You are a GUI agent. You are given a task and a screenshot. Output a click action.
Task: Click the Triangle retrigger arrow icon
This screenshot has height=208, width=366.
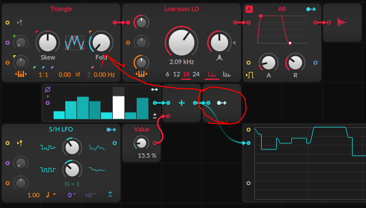pos(20,23)
